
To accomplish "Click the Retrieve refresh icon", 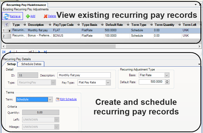I will tap(6, 16).
